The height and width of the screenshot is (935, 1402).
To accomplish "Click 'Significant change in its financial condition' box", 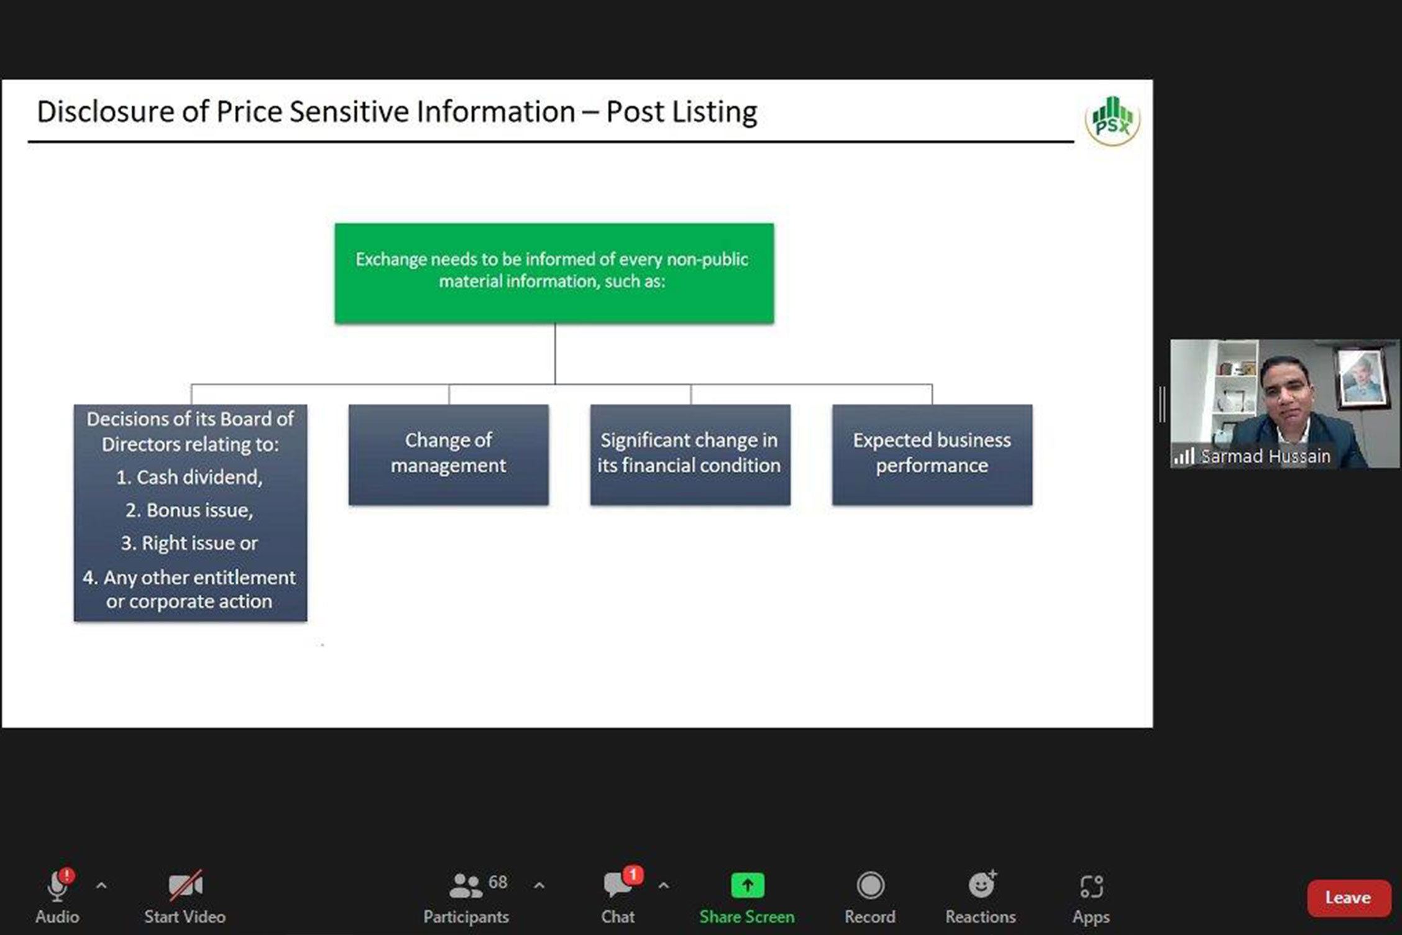I will [x=690, y=454].
